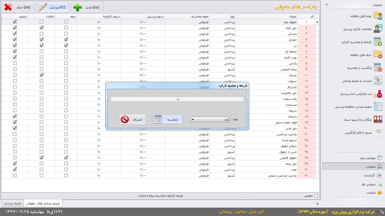Uncheck ترمیم checkbox for حقوق پایه row

click(x=15, y=22)
